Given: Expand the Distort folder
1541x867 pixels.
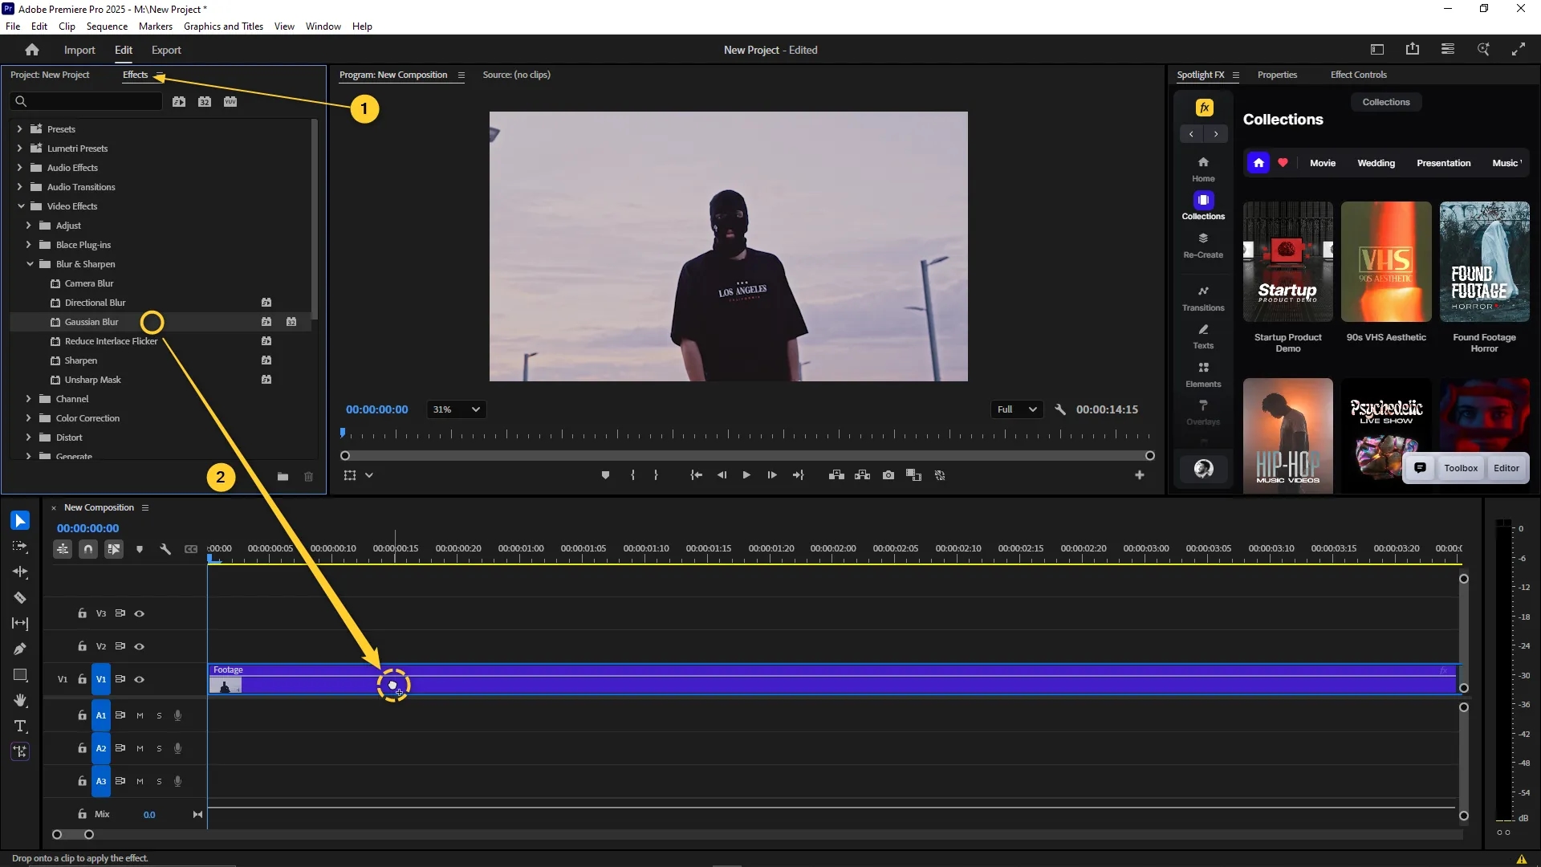Looking at the screenshot, I should pyautogui.click(x=29, y=438).
